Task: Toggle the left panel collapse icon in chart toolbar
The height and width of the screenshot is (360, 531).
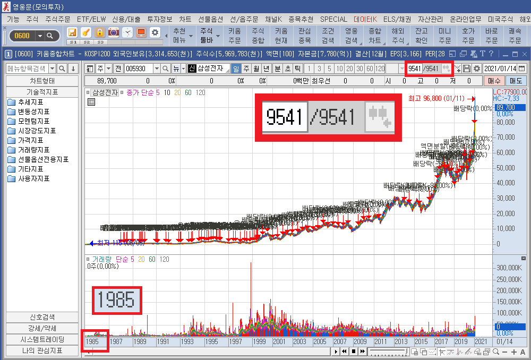Action: tap(90, 68)
